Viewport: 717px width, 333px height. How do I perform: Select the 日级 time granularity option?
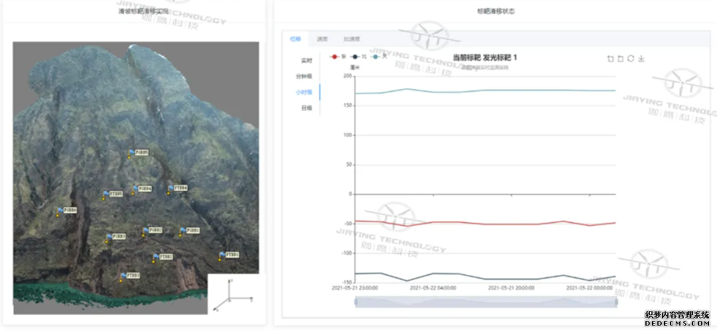pos(306,107)
